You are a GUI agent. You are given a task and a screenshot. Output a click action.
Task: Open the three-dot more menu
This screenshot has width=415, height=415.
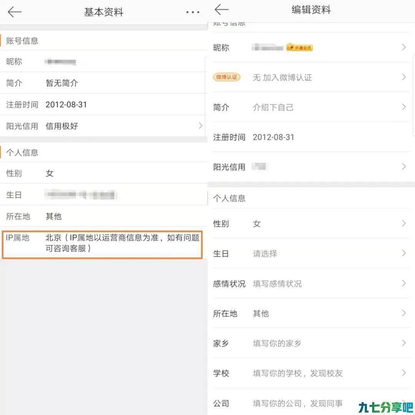(x=193, y=12)
